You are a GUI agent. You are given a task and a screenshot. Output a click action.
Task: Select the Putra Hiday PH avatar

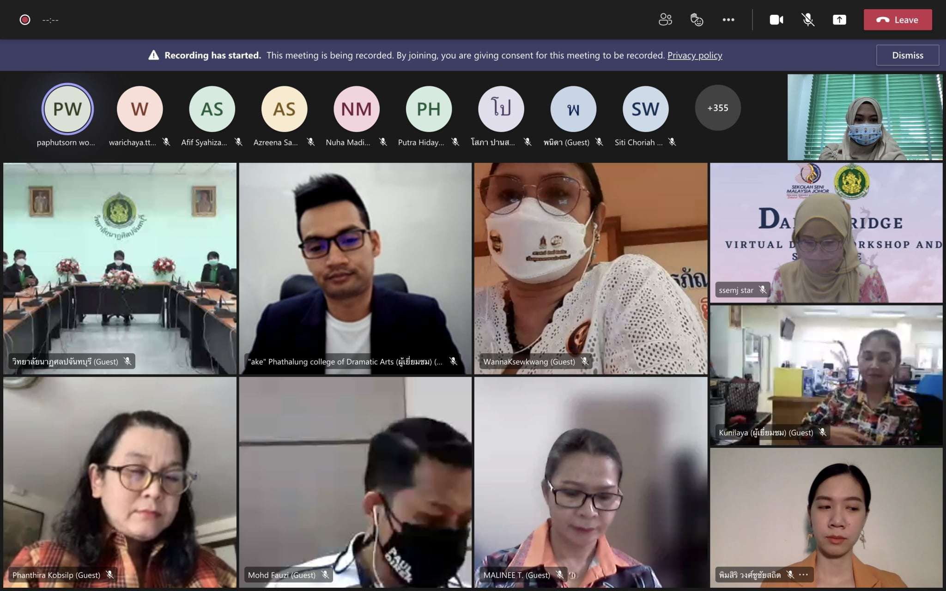pyautogui.click(x=429, y=109)
